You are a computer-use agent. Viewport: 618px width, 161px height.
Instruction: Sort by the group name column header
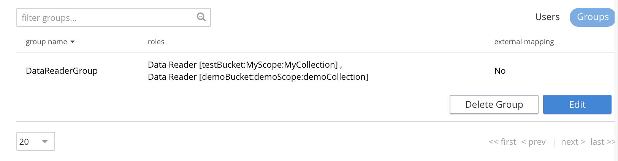coord(46,42)
